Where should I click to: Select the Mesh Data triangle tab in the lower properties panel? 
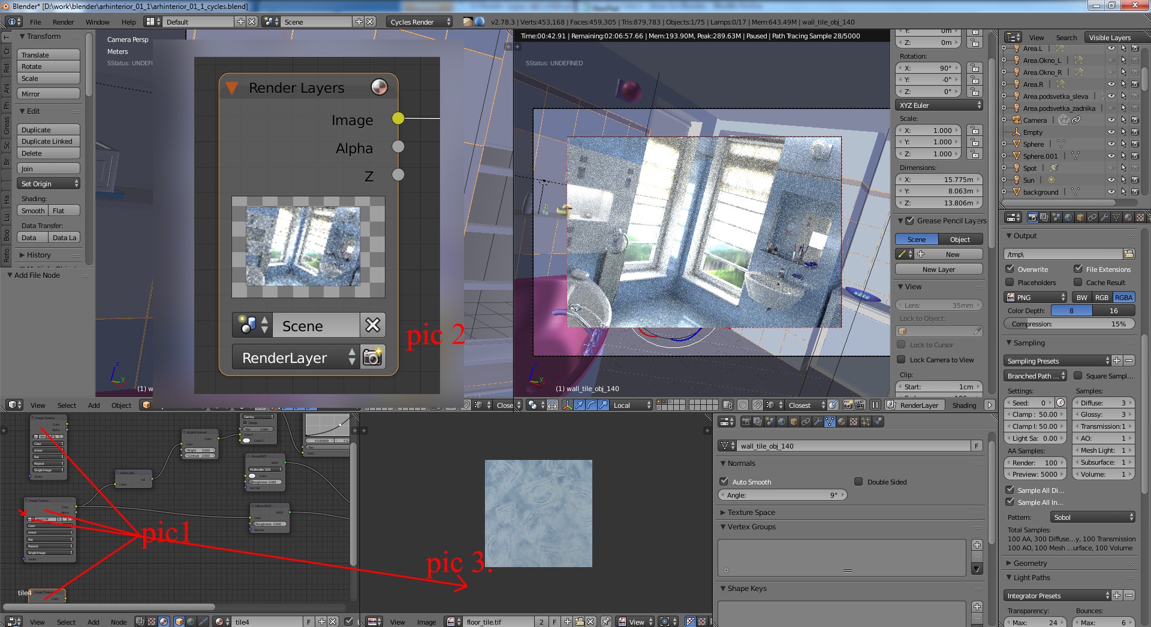point(830,422)
